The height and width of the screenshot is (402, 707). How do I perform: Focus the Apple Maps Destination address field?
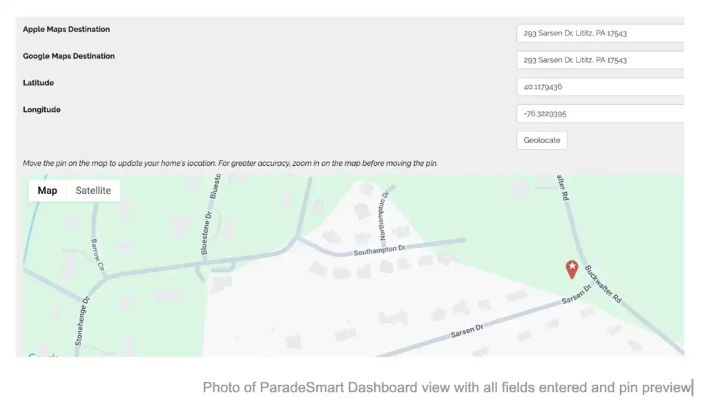(599, 33)
